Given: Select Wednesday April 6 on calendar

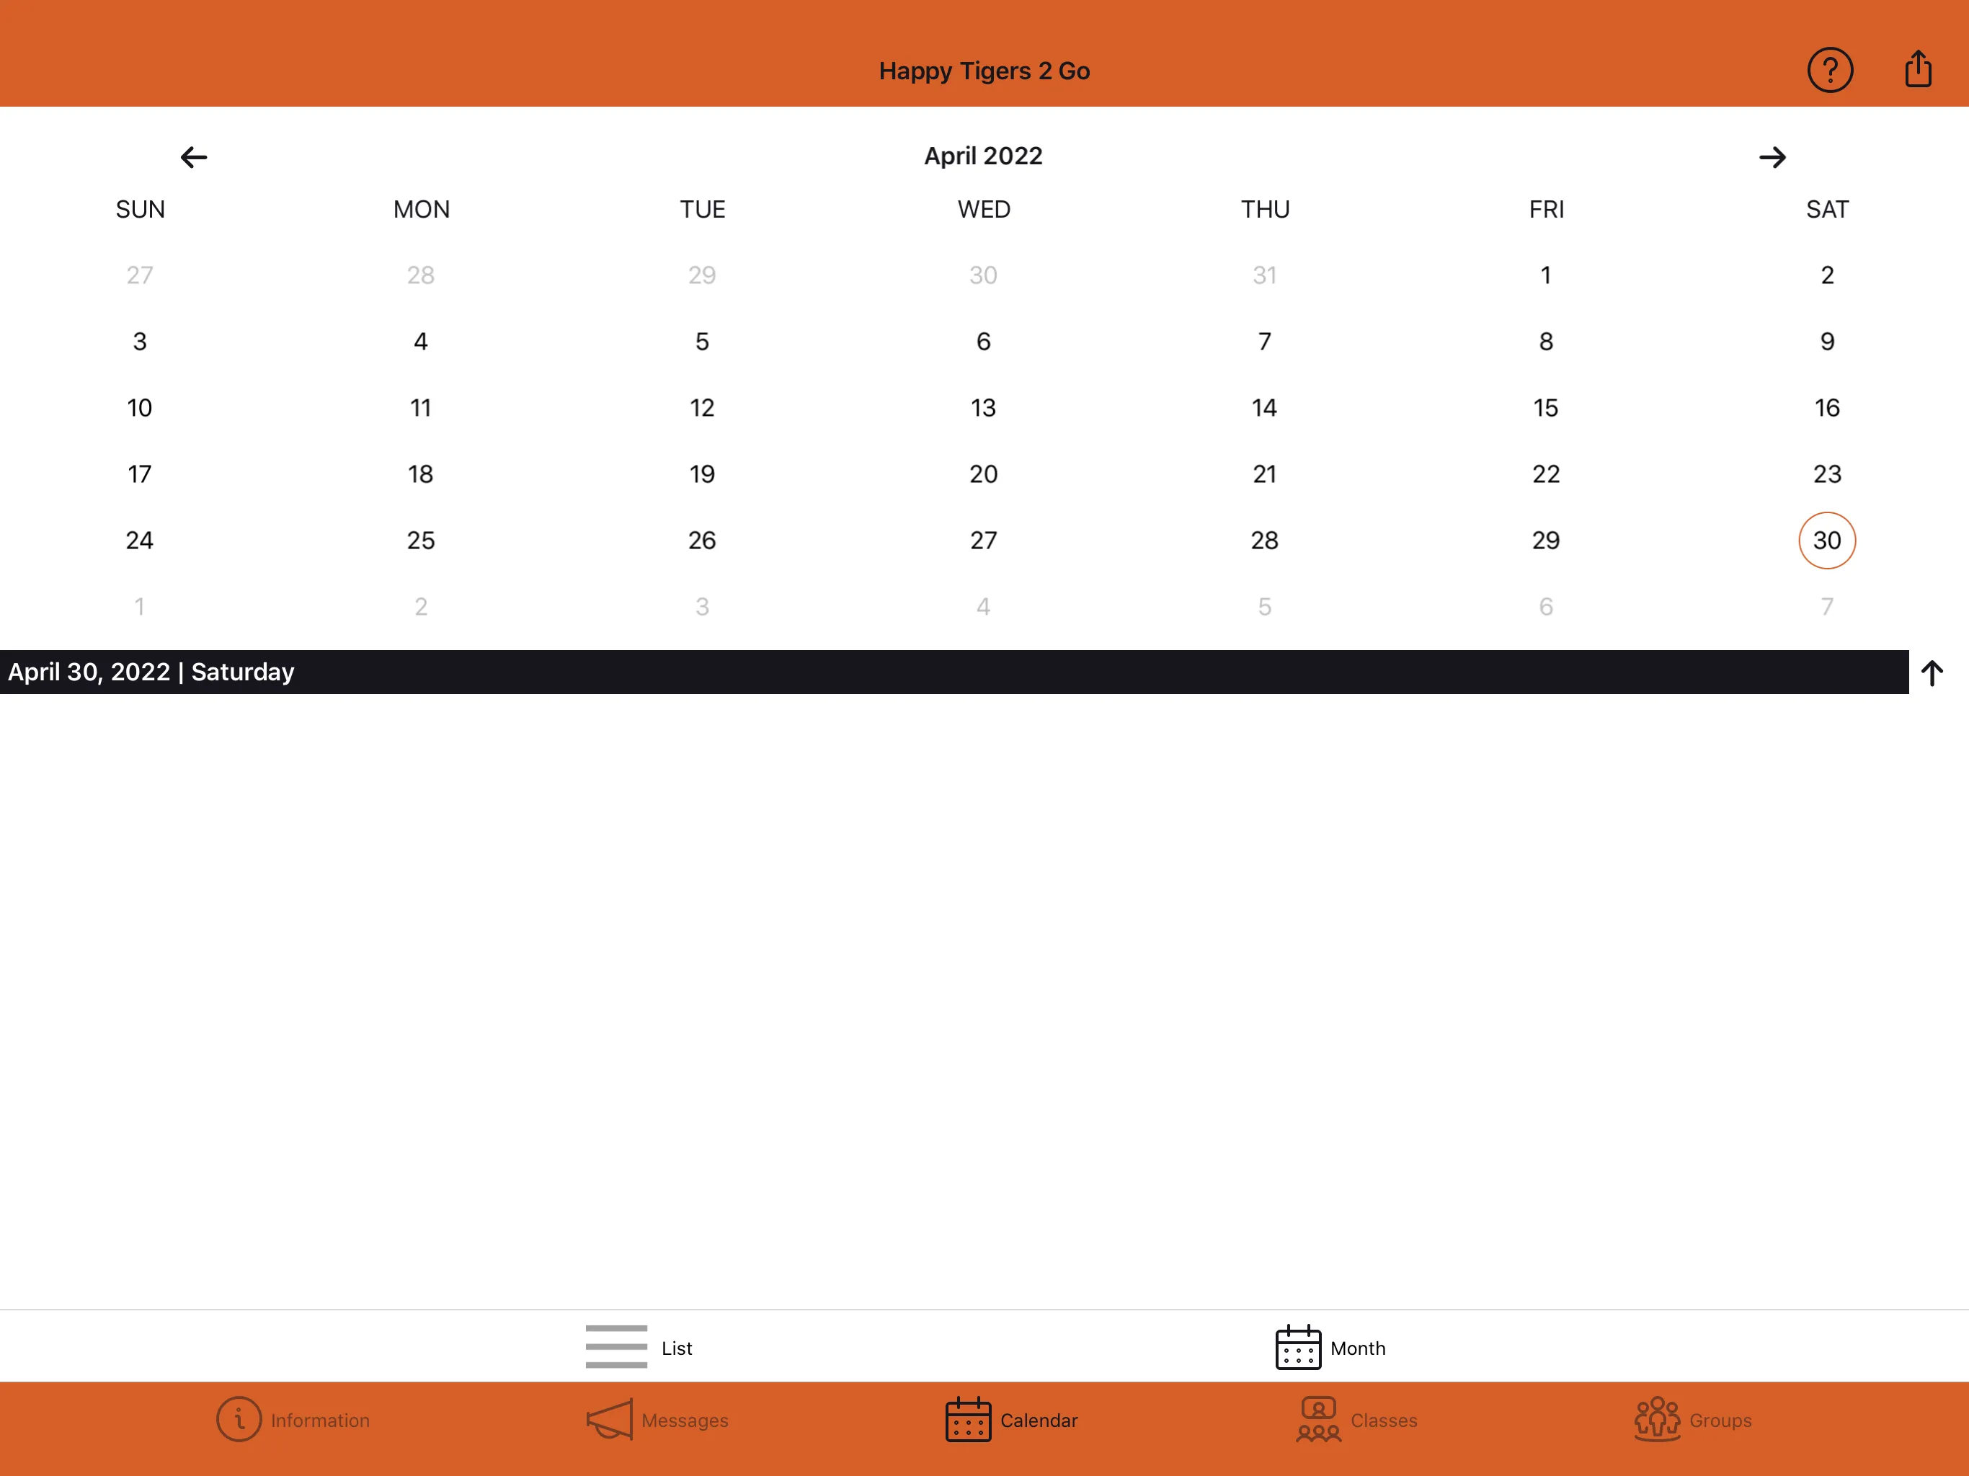Looking at the screenshot, I should 983,341.
